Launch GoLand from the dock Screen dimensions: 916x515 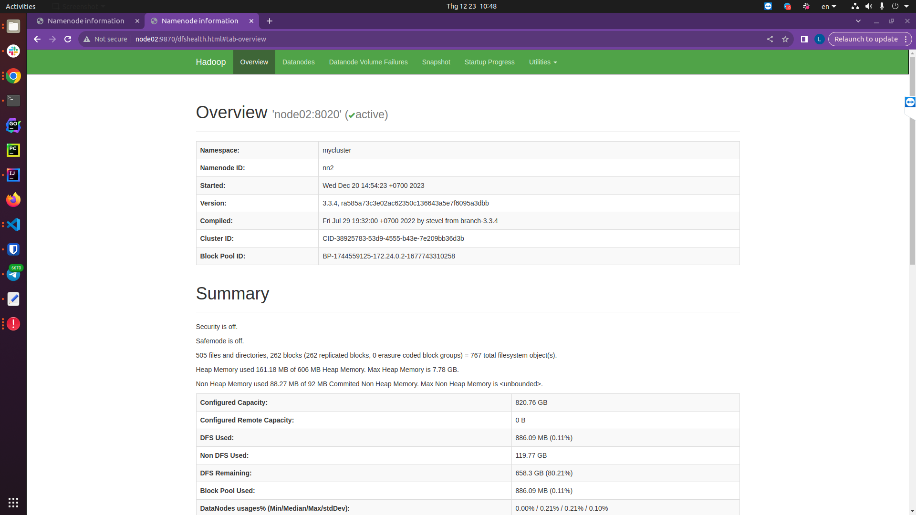[x=13, y=125]
